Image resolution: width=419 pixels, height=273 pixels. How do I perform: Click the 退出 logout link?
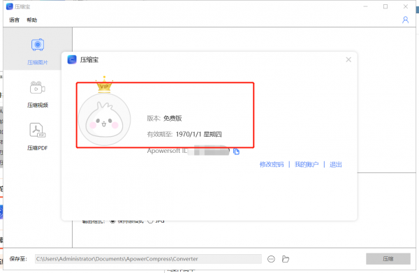[x=336, y=164]
